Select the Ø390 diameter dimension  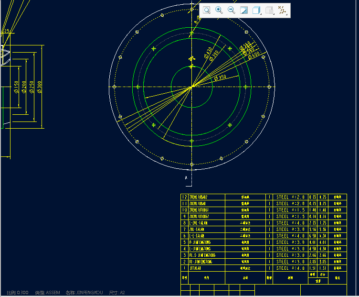[214, 56]
